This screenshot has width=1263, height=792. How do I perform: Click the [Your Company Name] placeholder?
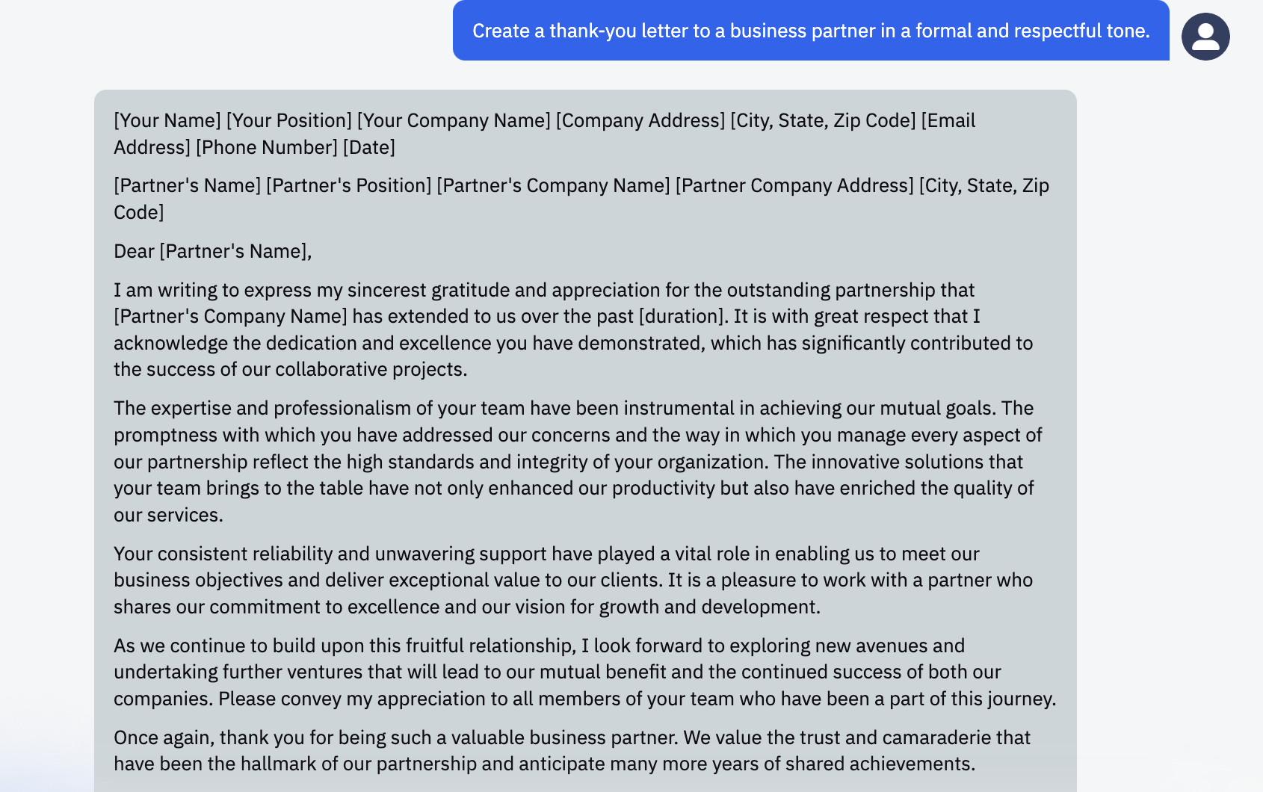pyautogui.click(x=454, y=120)
